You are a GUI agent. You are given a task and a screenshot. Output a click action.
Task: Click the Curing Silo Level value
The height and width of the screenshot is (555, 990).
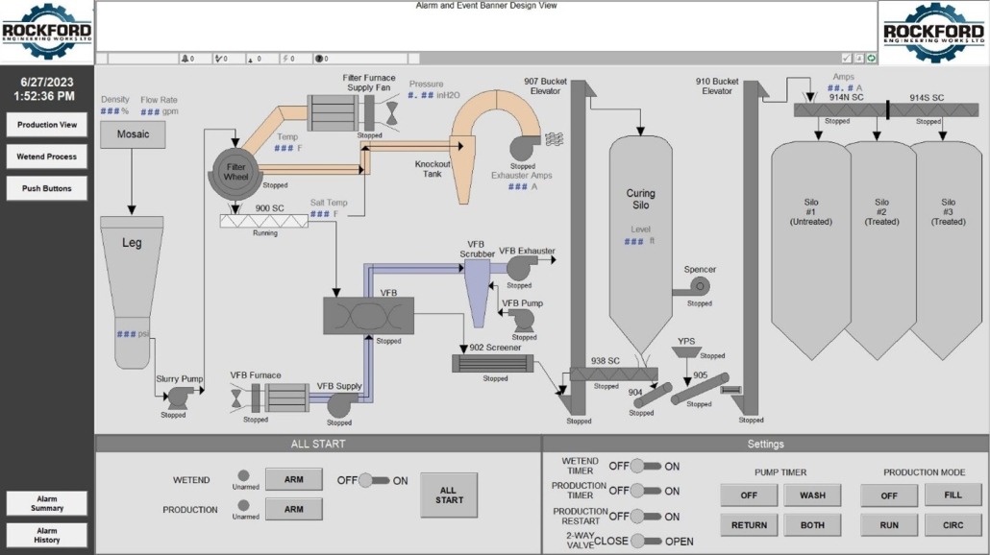click(x=634, y=242)
